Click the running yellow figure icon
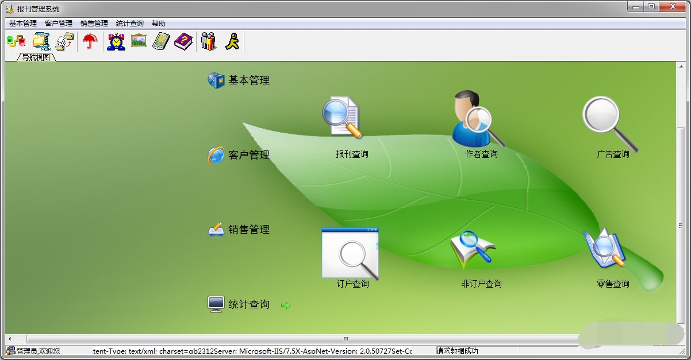The image size is (691, 360). pos(232,41)
